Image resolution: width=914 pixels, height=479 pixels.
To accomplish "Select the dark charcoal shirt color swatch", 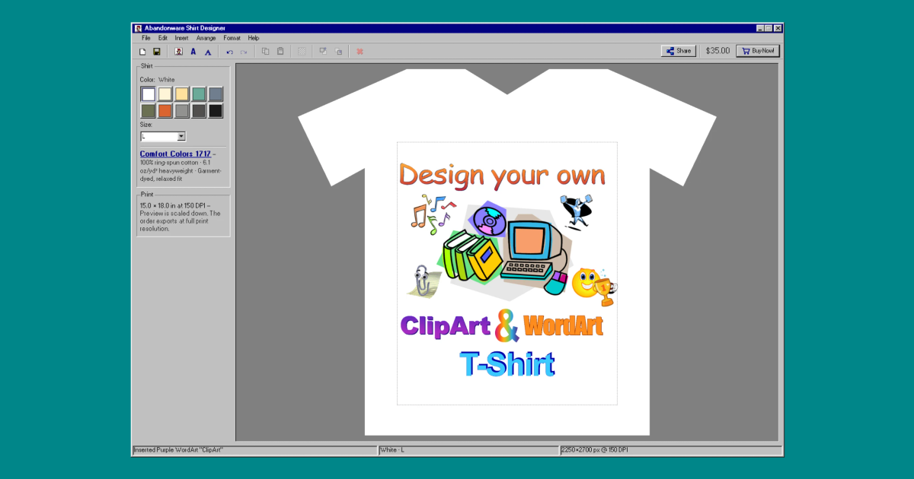I will 198,111.
